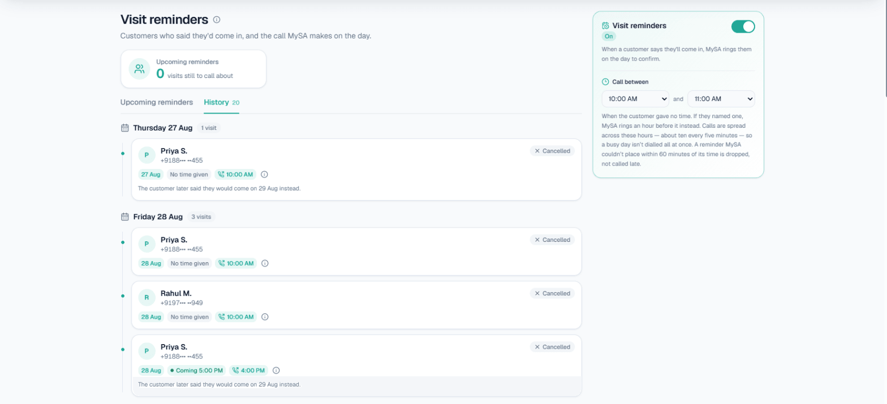The width and height of the screenshot is (887, 404).
Task: Click the Rahul M. name
Action: coord(176,293)
